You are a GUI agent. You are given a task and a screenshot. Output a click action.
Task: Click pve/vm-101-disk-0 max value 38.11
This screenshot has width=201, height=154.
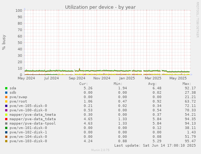[x=190, y=128]
